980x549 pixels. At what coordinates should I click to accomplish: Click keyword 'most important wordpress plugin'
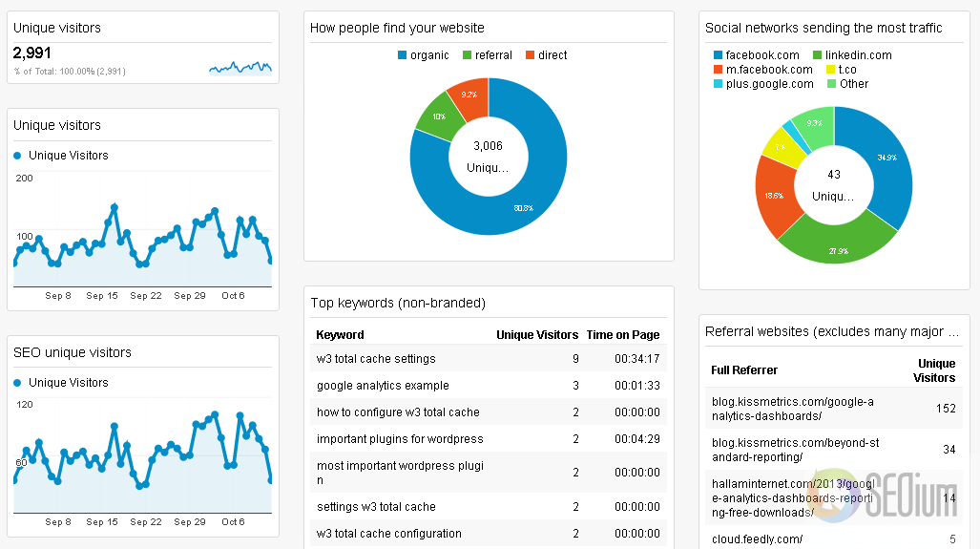tap(400, 473)
